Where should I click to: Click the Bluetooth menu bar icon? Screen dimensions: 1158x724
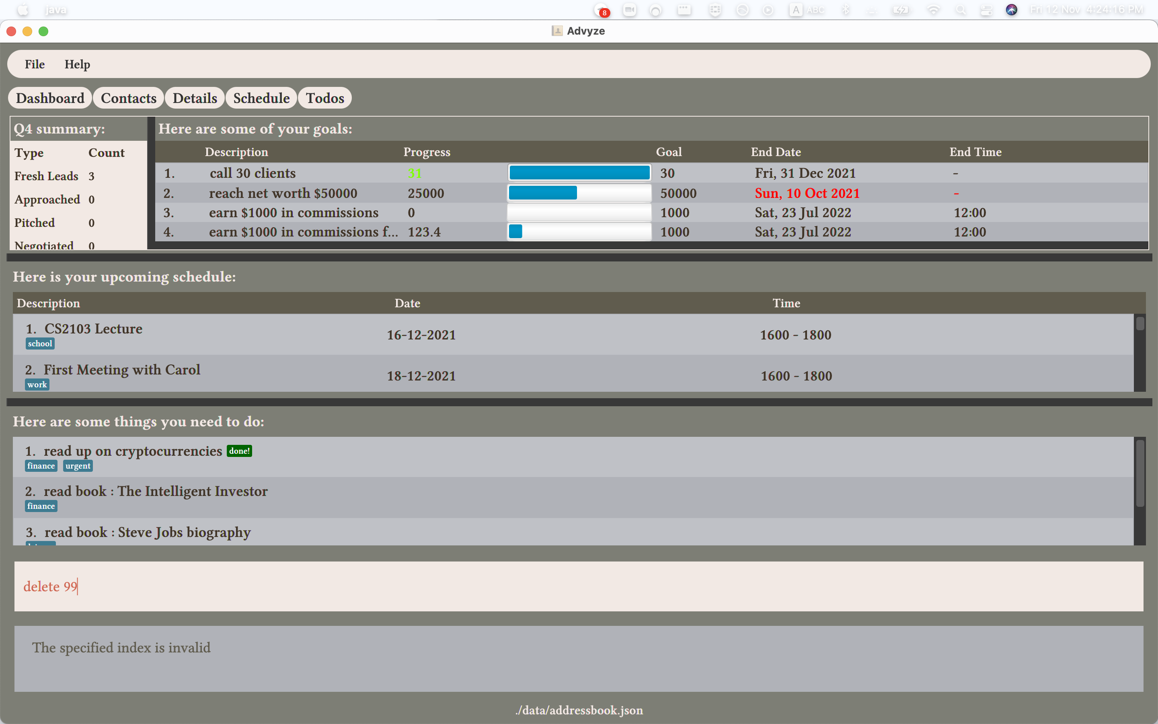click(x=846, y=10)
